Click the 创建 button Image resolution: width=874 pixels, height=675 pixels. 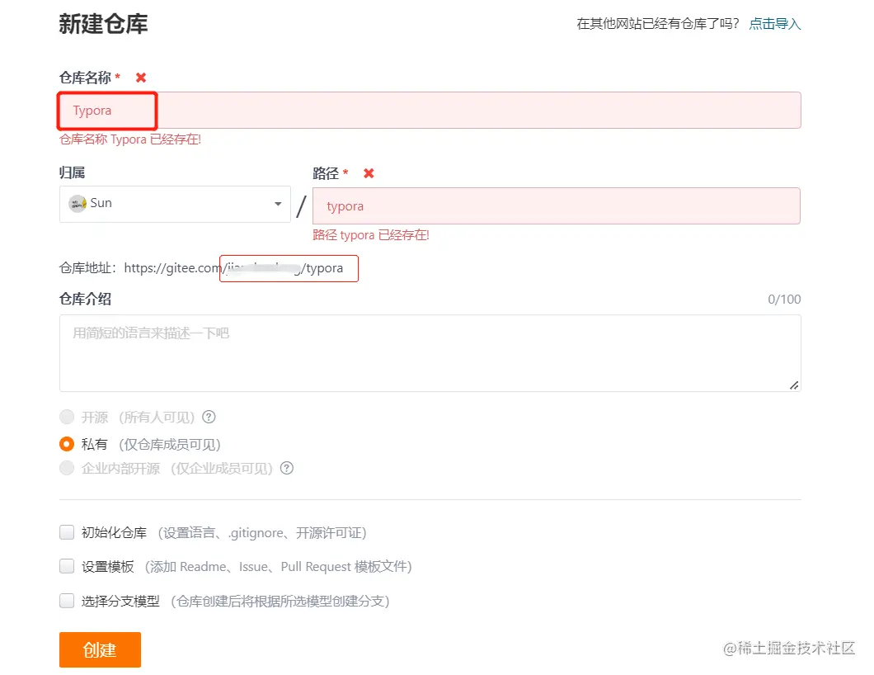pyautogui.click(x=100, y=650)
